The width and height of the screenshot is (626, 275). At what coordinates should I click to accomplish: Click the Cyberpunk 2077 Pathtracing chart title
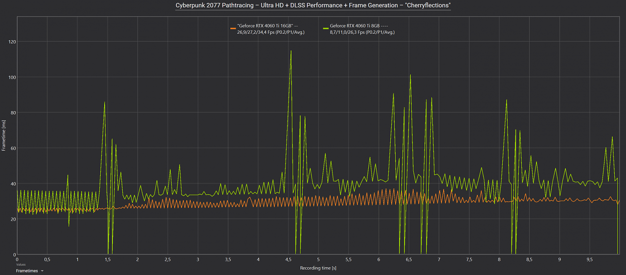(313, 5)
